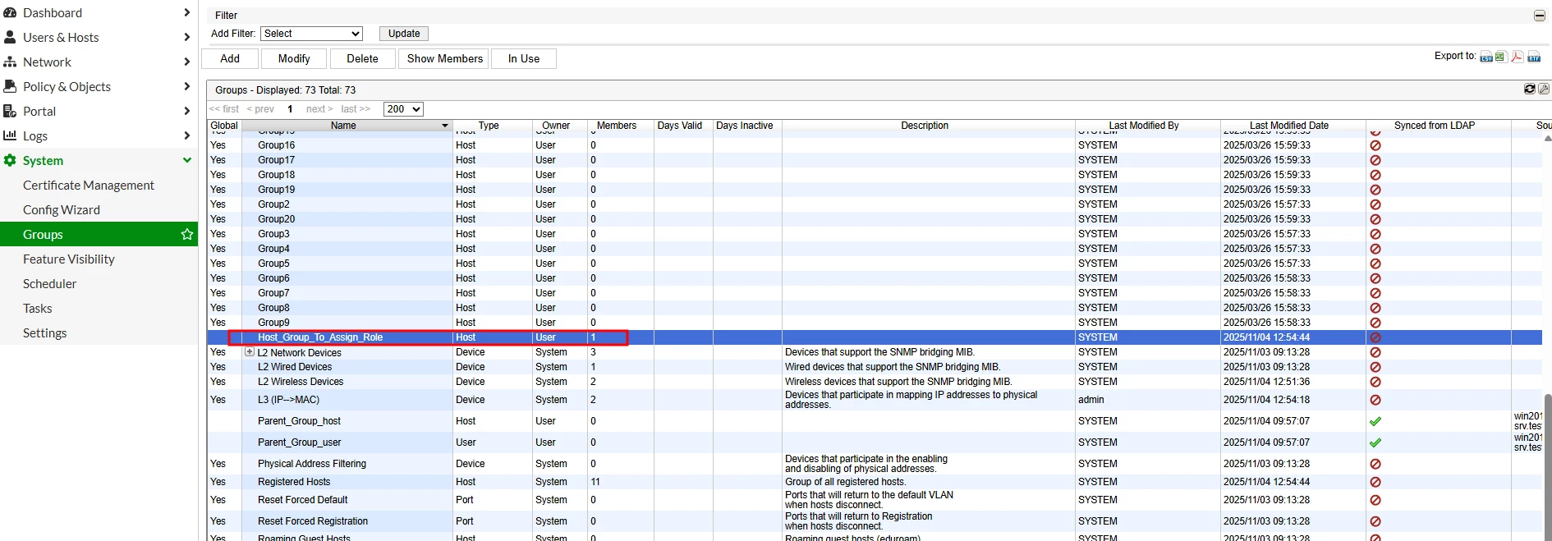Click the Update filter button
Image resolution: width=1552 pixels, height=541 pixels.
coord(404,34)
